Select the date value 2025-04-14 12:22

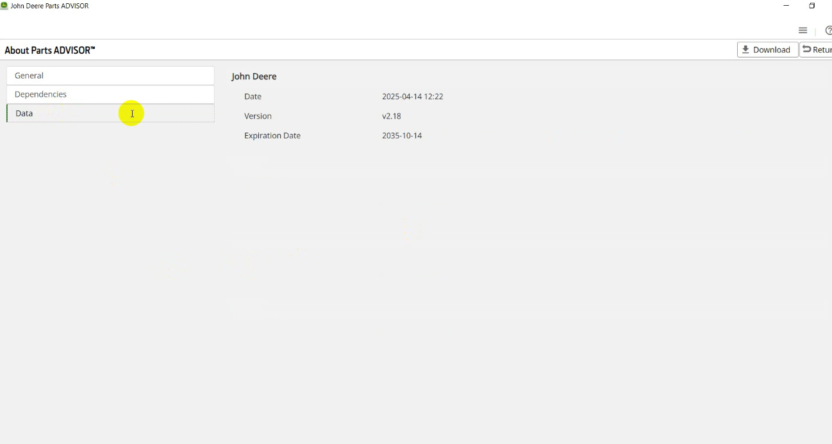pyautogui.click(x=413, y=97)
